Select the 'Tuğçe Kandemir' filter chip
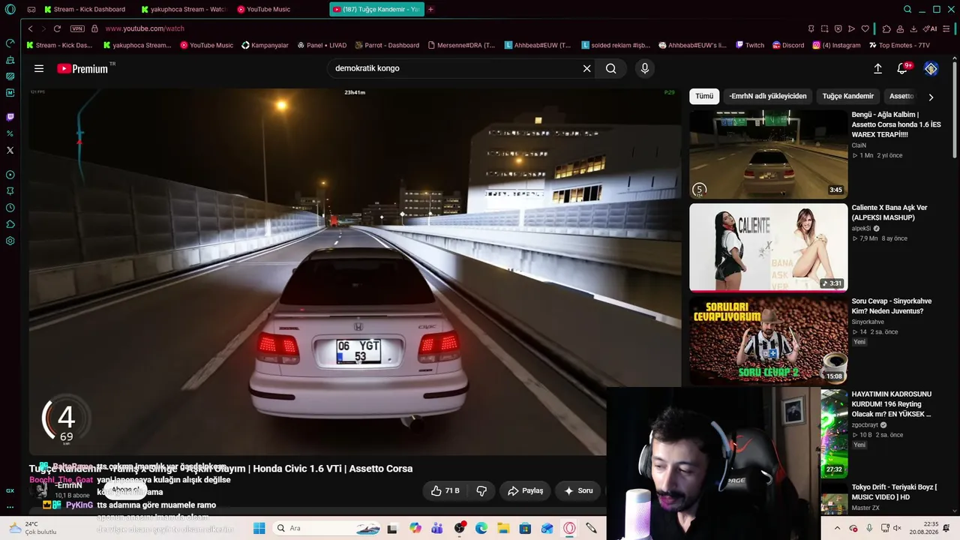The width and height of the screenshot is (960, 540). pyautogui.click(x=848, y=96)
